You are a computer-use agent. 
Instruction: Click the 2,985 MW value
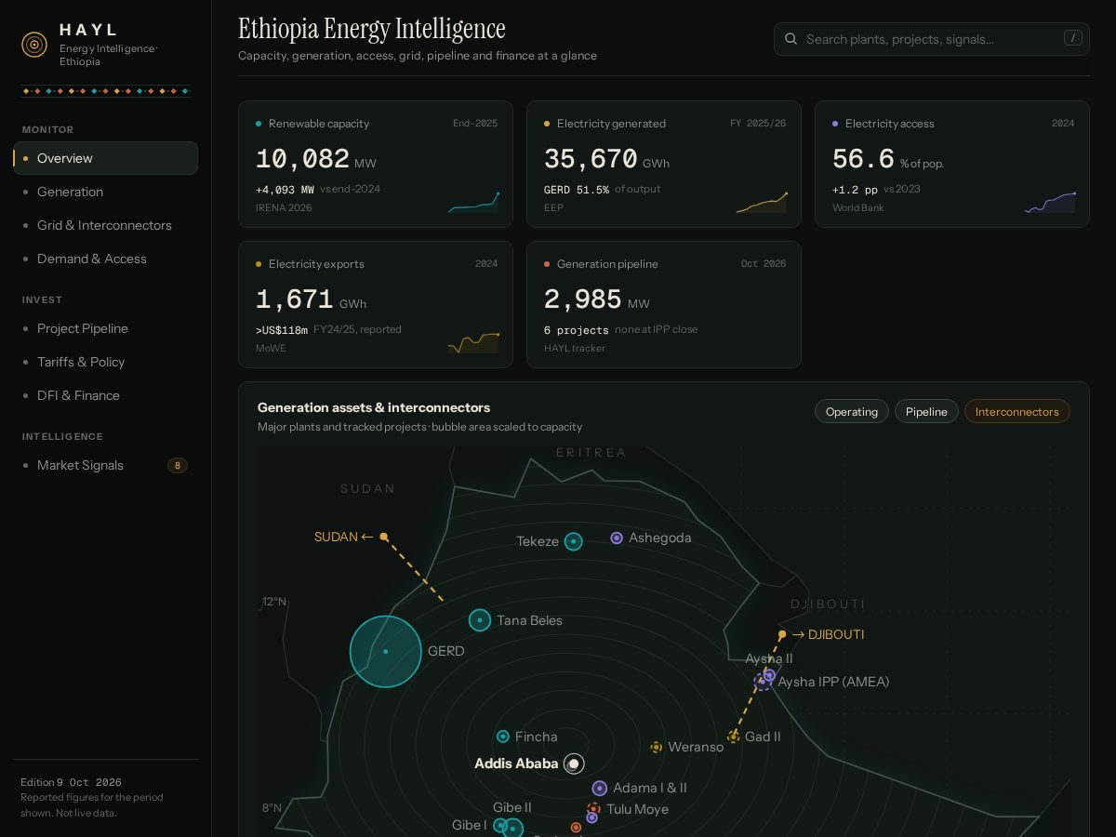[x=597, y=300]
